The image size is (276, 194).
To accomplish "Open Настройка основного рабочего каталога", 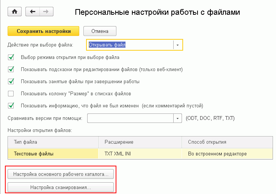I will point(61,174).
